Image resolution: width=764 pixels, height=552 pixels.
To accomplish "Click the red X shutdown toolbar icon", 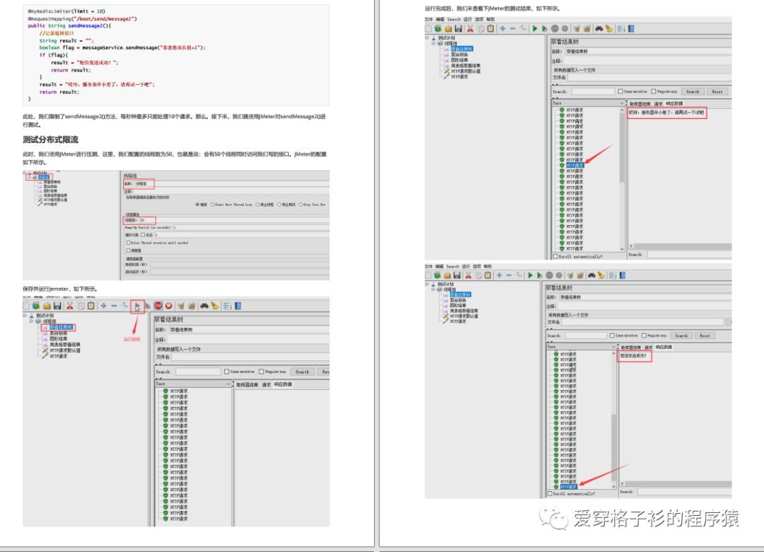I will coord(168,306).
